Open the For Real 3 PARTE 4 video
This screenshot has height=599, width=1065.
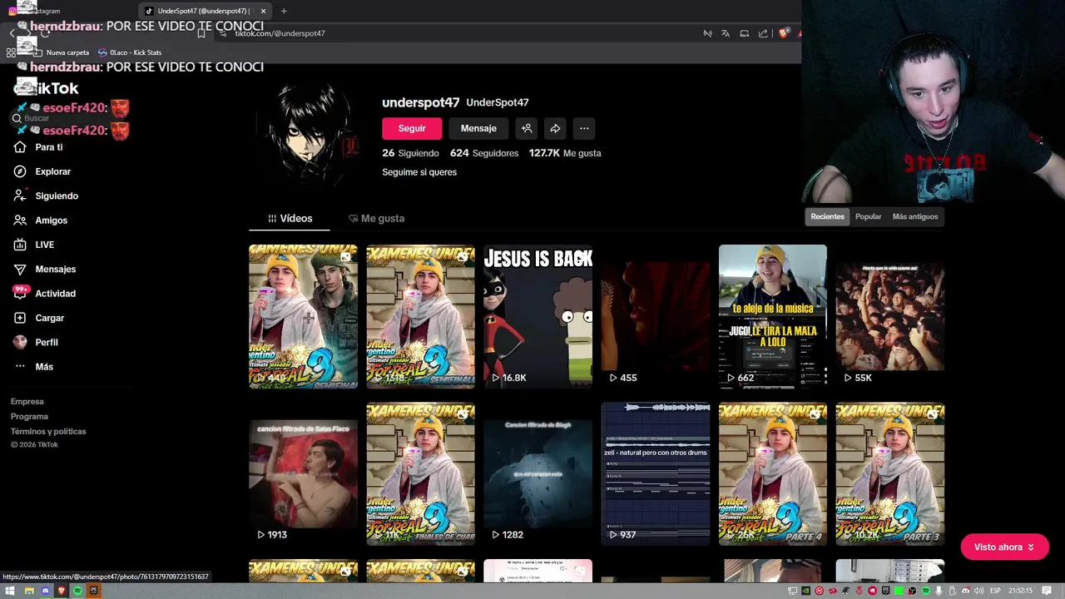(773, 473)
